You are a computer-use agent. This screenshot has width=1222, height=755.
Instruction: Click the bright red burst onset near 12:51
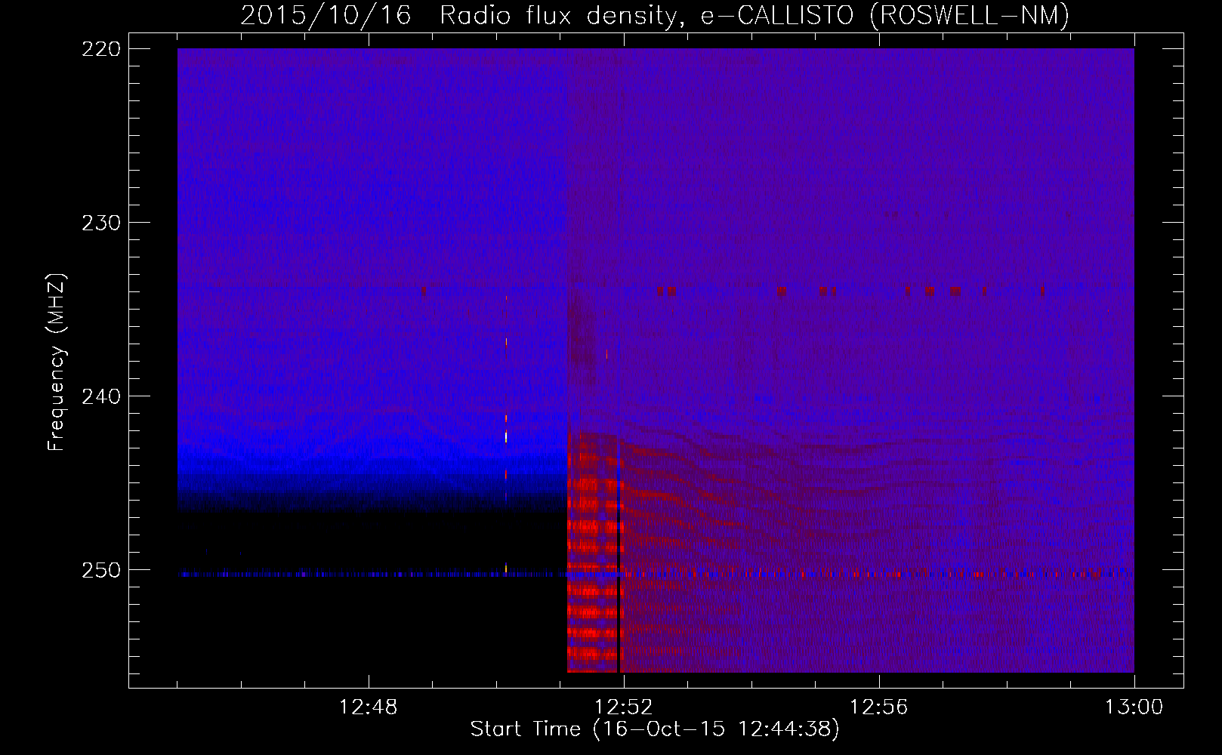coord(593,551)
